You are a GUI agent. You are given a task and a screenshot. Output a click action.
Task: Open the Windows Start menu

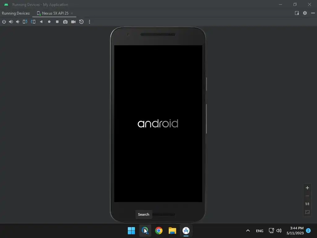[x=131, y=231]
